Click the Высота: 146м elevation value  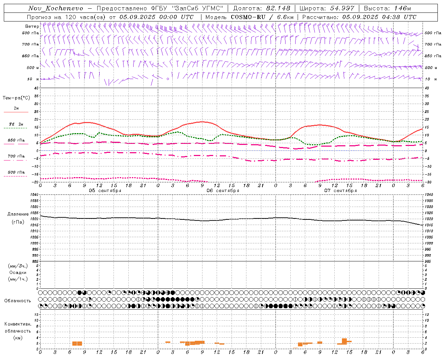[387, 8]
